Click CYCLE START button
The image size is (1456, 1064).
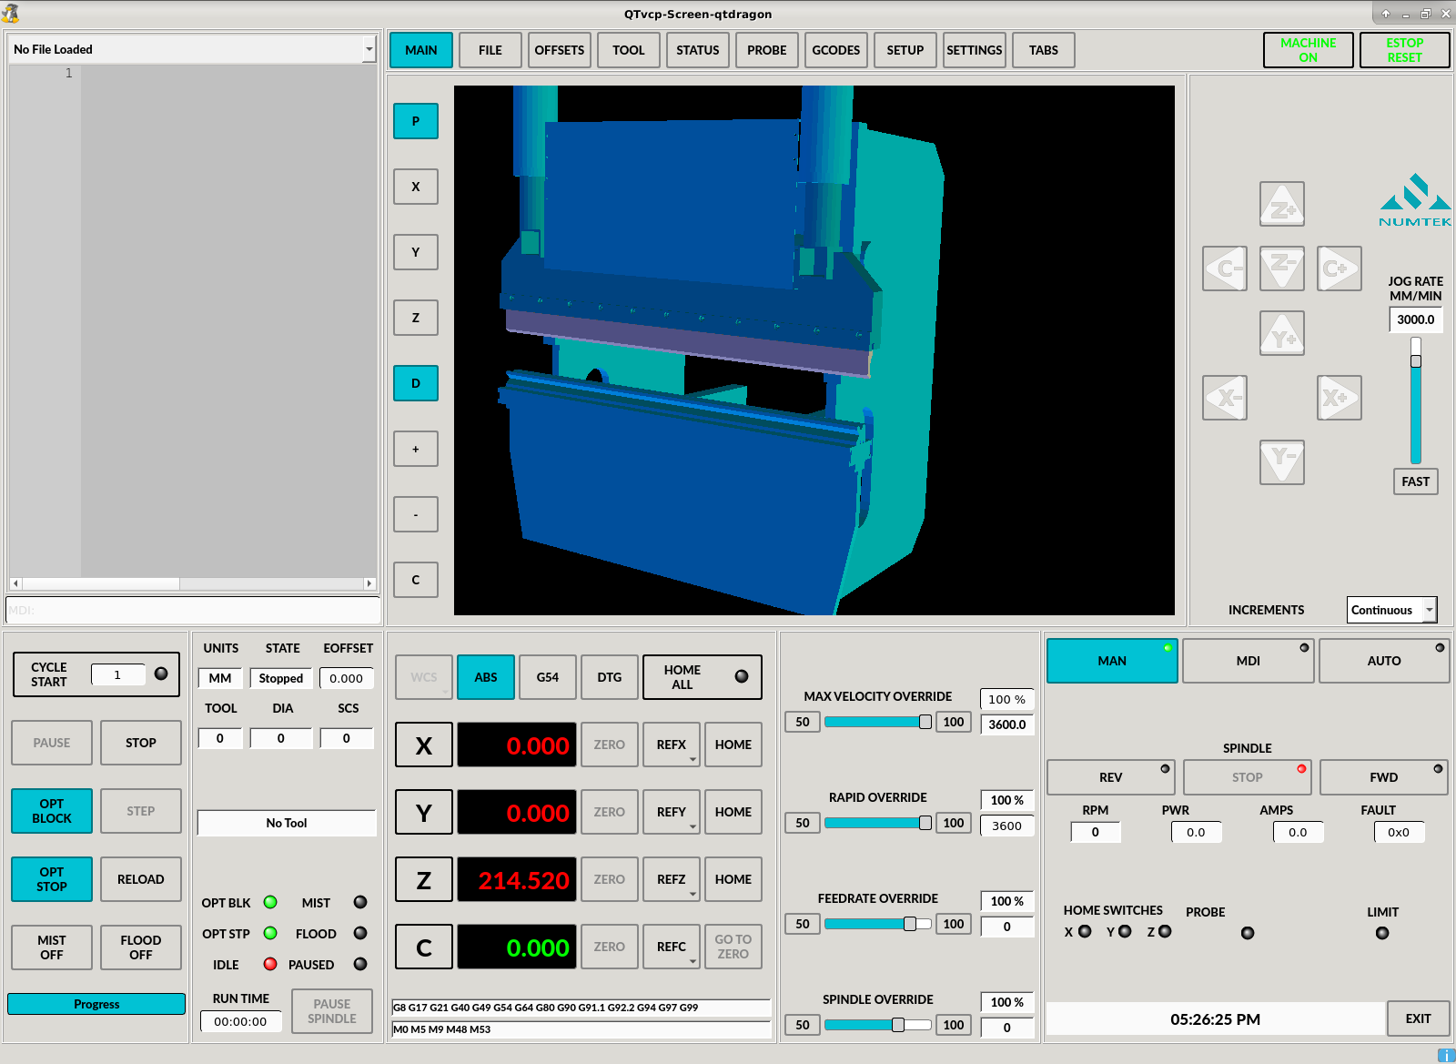[50, 674]
